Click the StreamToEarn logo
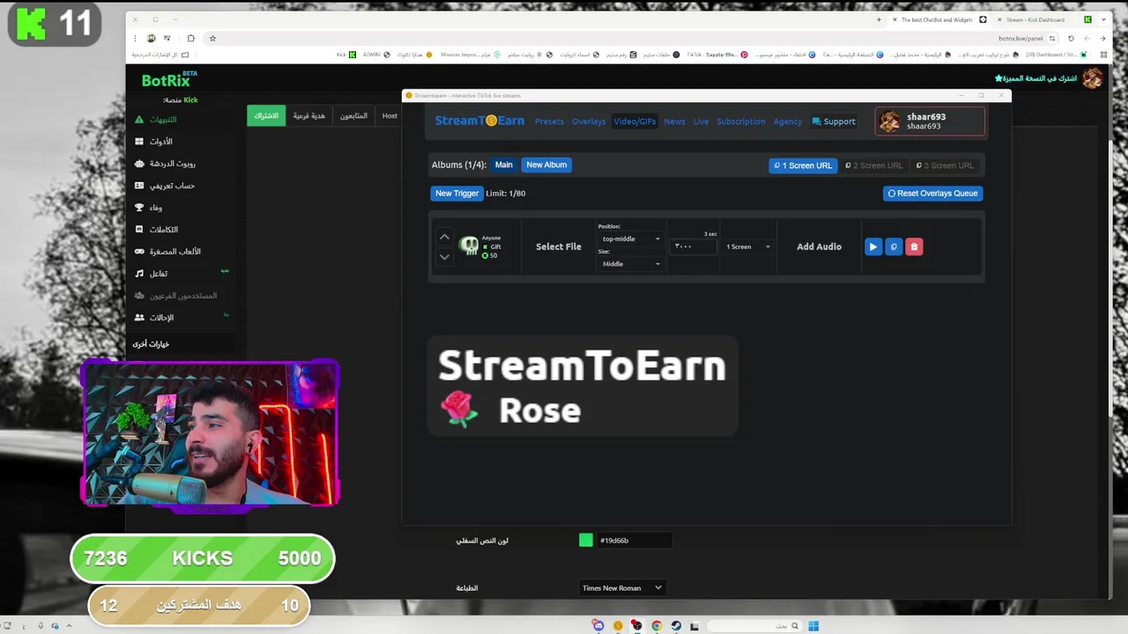 click(x=479, y=121)
